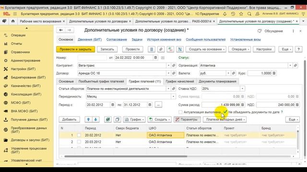Screen dimensions: 307x172
Task: Open the Движения (БИТ) section
Action: pyautogui.click(x=90, y=39)
